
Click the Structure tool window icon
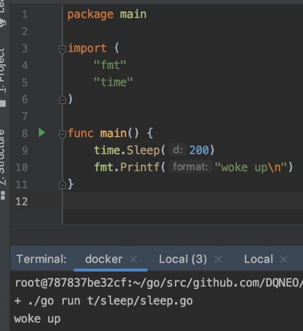[x=3, y=196]
